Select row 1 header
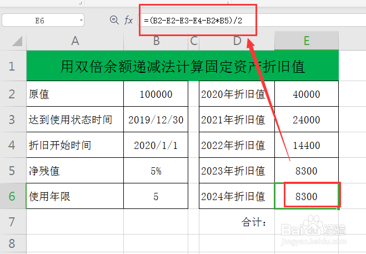 pos(13,66)
